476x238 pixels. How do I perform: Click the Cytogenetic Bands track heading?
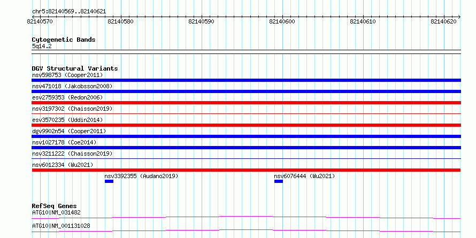point(64,40)
